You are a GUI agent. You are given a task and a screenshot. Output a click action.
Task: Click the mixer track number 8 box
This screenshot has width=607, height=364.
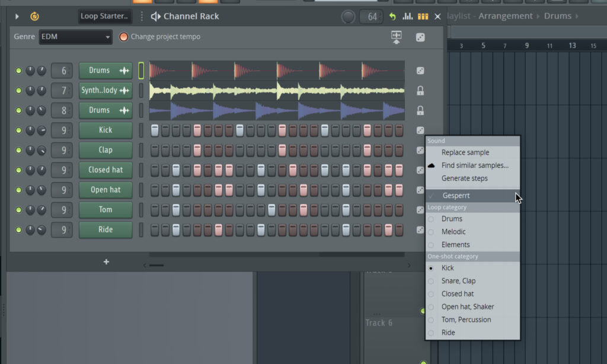pos(62,110)
